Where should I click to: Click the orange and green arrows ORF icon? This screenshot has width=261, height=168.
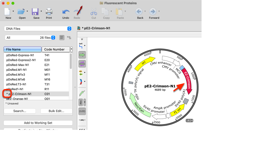click(81, 73)
